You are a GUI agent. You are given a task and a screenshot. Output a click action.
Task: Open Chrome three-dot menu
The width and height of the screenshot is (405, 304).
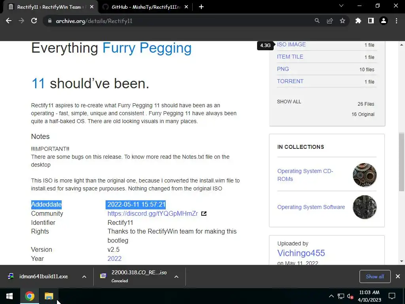pos(396,21)
